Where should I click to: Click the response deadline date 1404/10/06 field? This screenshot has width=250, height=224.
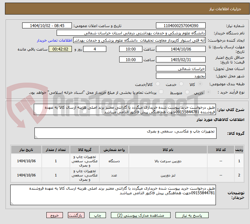(181, 49)
